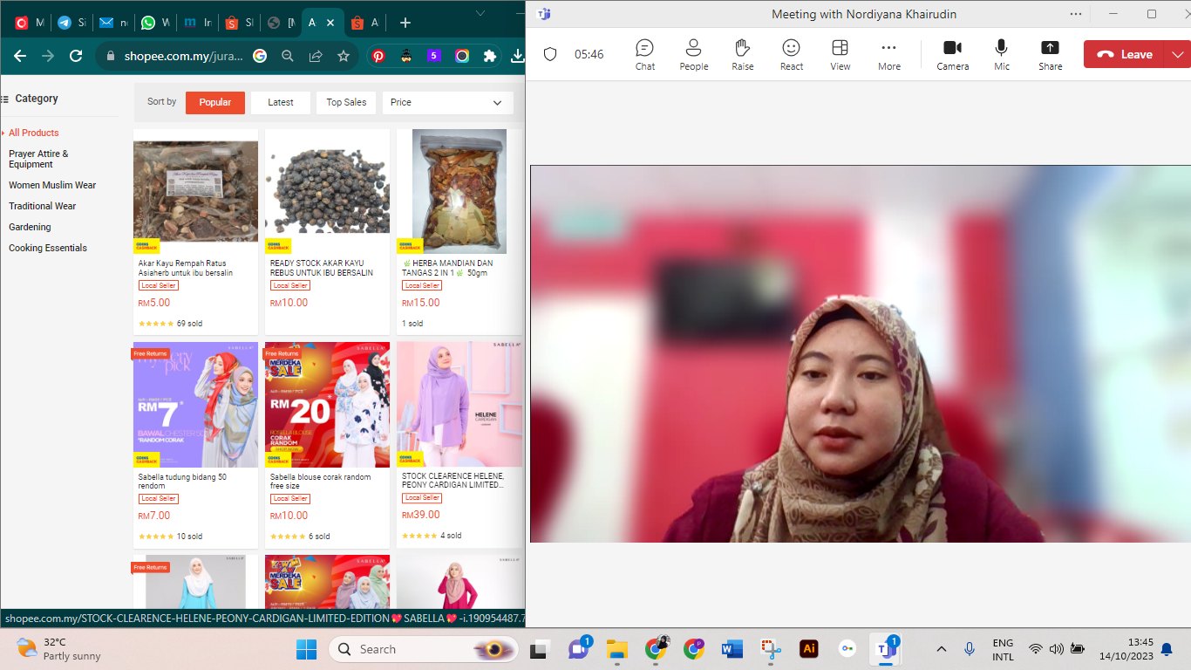Image resolution: width=1191 pixels, height=670 pixels.
Task: Open Akar Kayu Rempah Ratus product image
Action: tap(195, 191)
